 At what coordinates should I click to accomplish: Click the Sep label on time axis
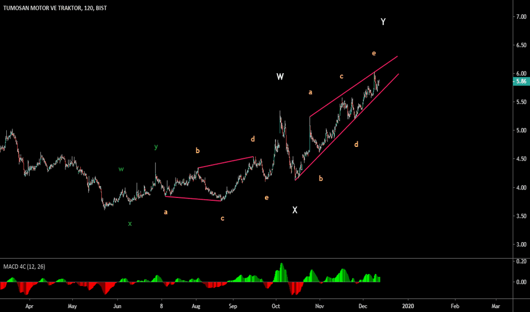click(233, 306)
